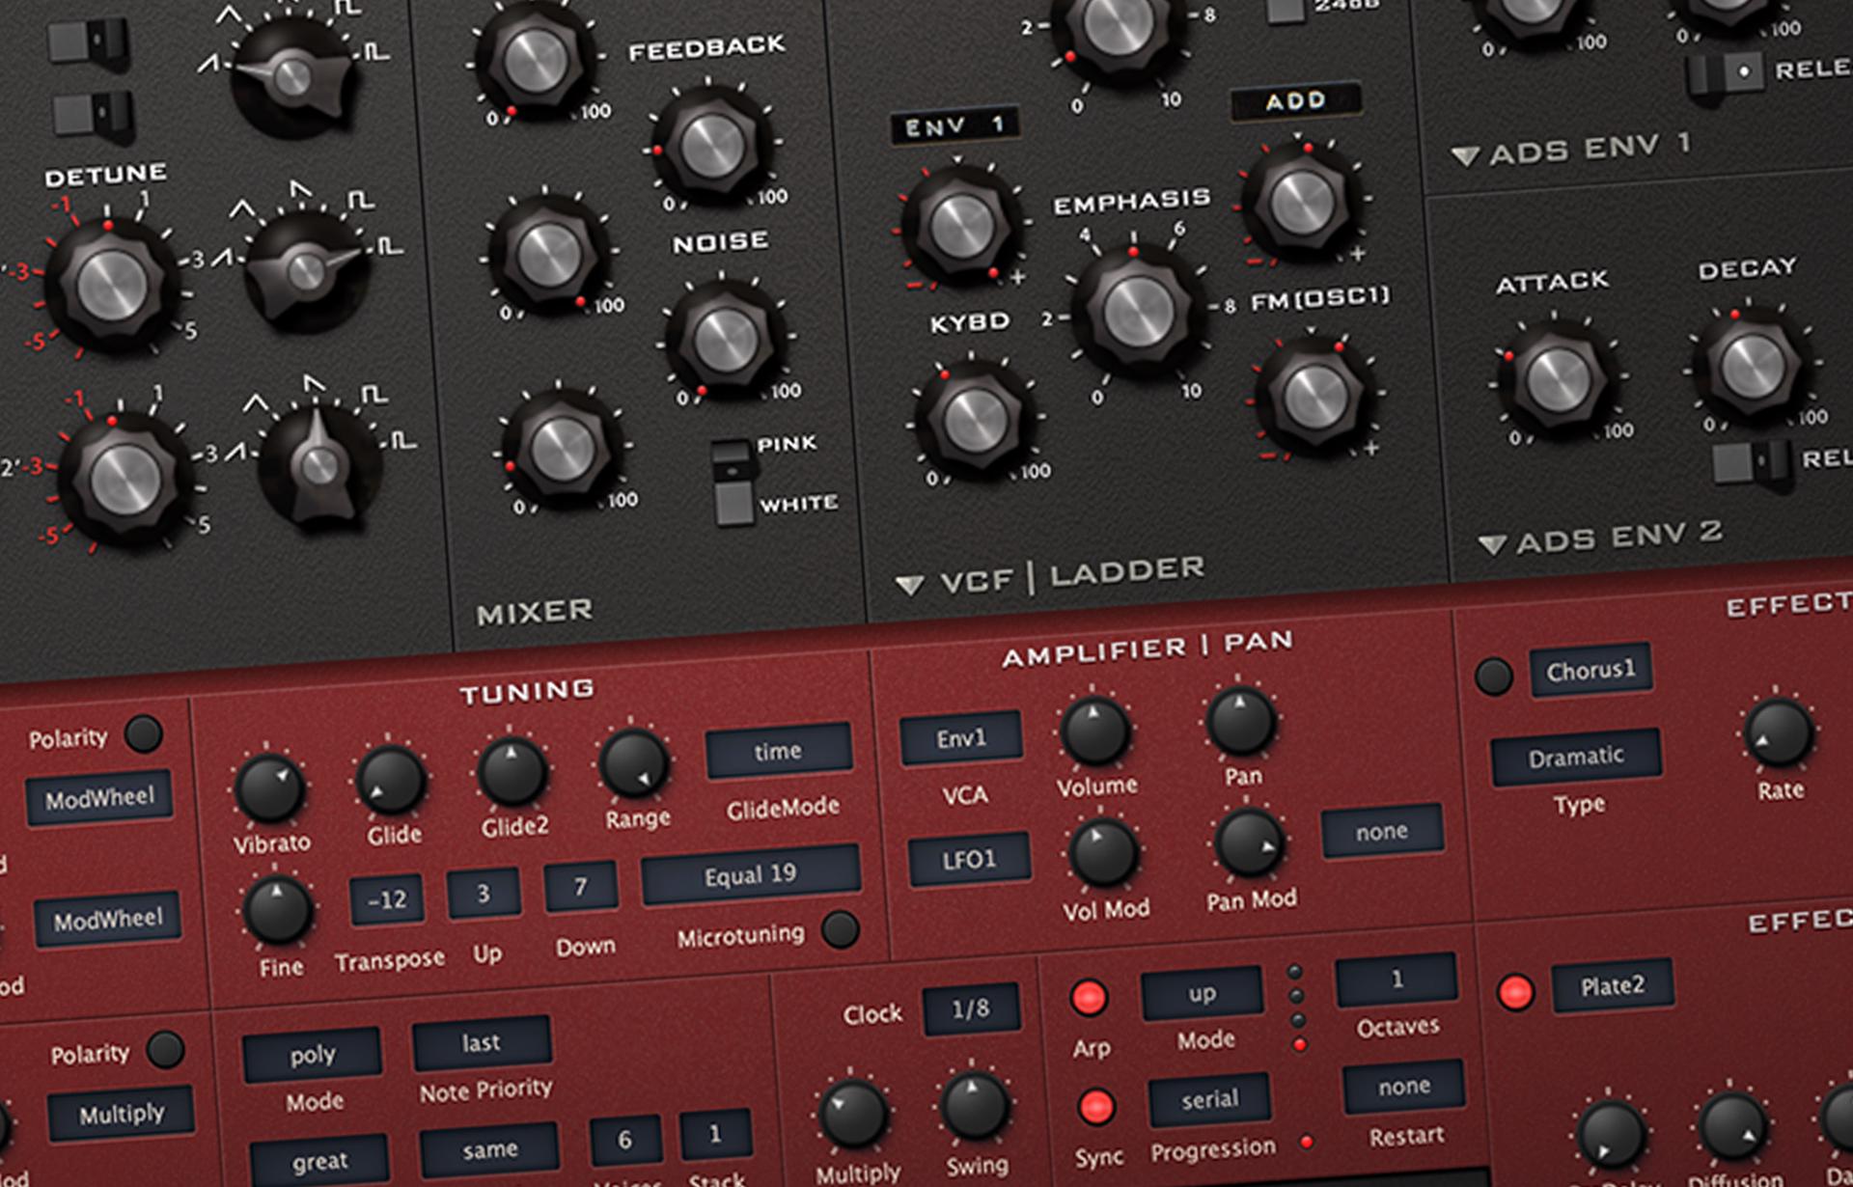The height and width of the screenshot is (1187, 1853).
Task: Click the FM(OSC1) knob
Action: tap(1314, 396)
